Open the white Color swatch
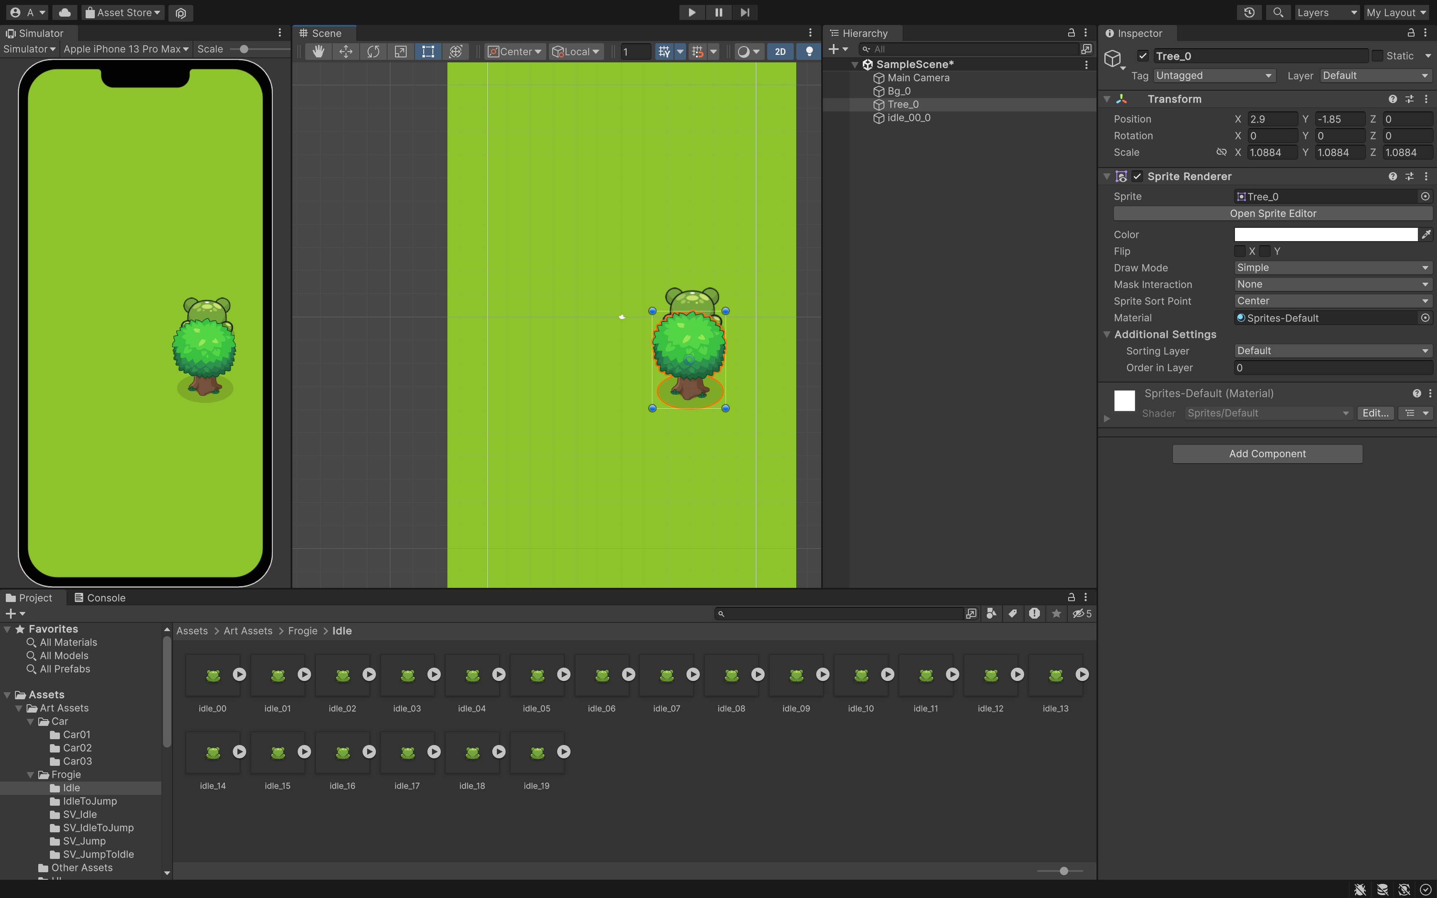 point(1326,234)
